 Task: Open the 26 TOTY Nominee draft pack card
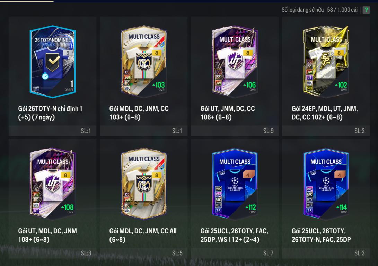(53, 62)
